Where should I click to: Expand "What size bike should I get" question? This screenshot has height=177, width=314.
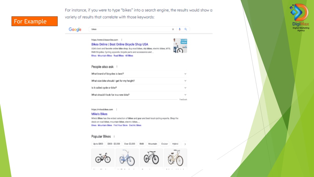(139, 81)
